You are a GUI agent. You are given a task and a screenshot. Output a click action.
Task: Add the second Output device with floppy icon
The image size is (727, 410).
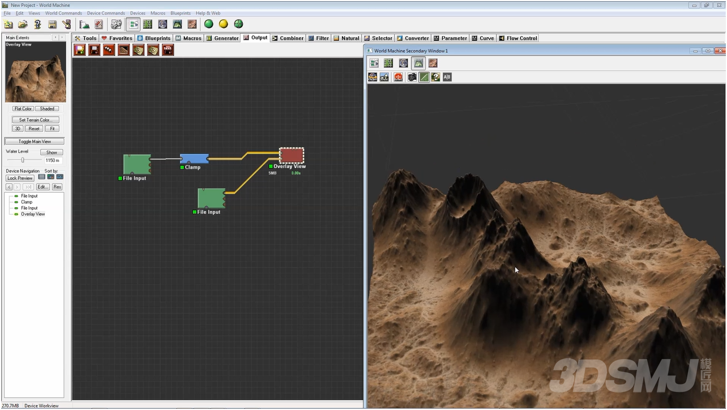pos(95,50)
